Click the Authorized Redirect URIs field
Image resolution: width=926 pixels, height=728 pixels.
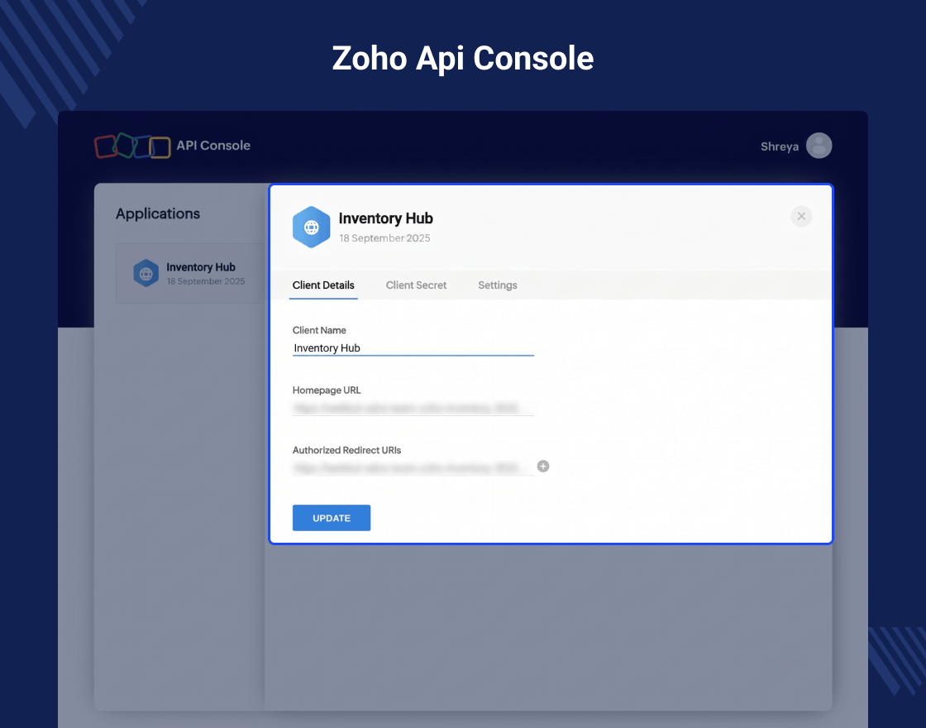pyautogui.click(x=413, y=468)
